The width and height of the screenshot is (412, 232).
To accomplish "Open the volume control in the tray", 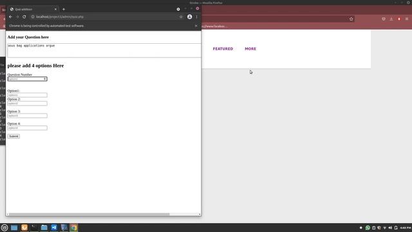I will pyautogui.click(x=390, y=227).
